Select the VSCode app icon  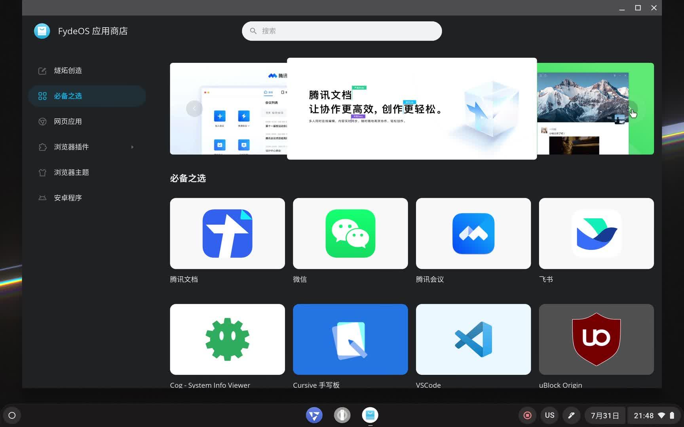473,339
